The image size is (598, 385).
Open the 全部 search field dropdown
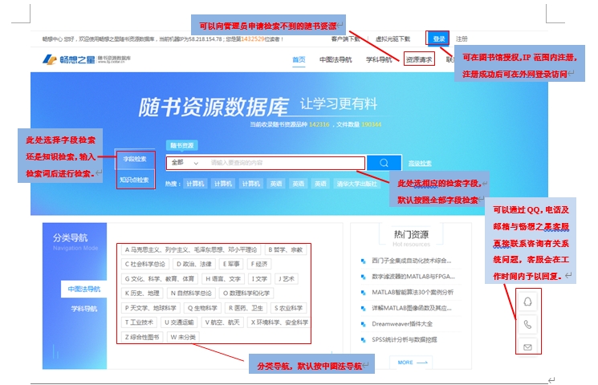coord(185,163)
